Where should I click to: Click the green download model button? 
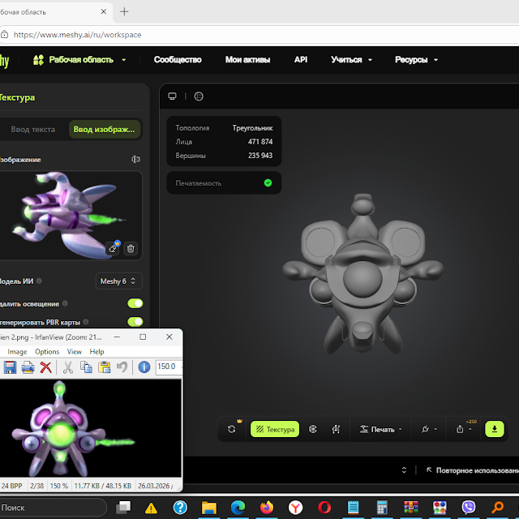[x=494, y=429]
